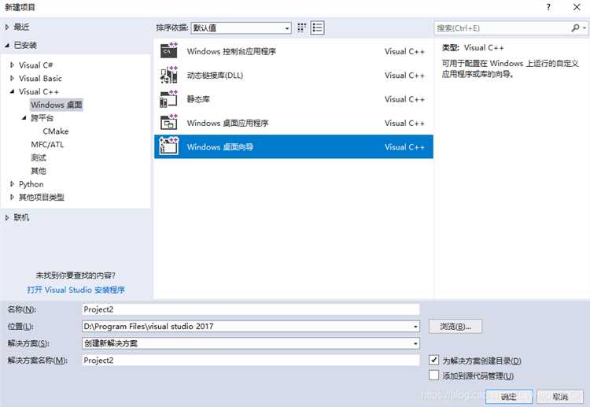Select the Windows desktop wizard icon
The image size is (590, 407).
tap(168, 146)
